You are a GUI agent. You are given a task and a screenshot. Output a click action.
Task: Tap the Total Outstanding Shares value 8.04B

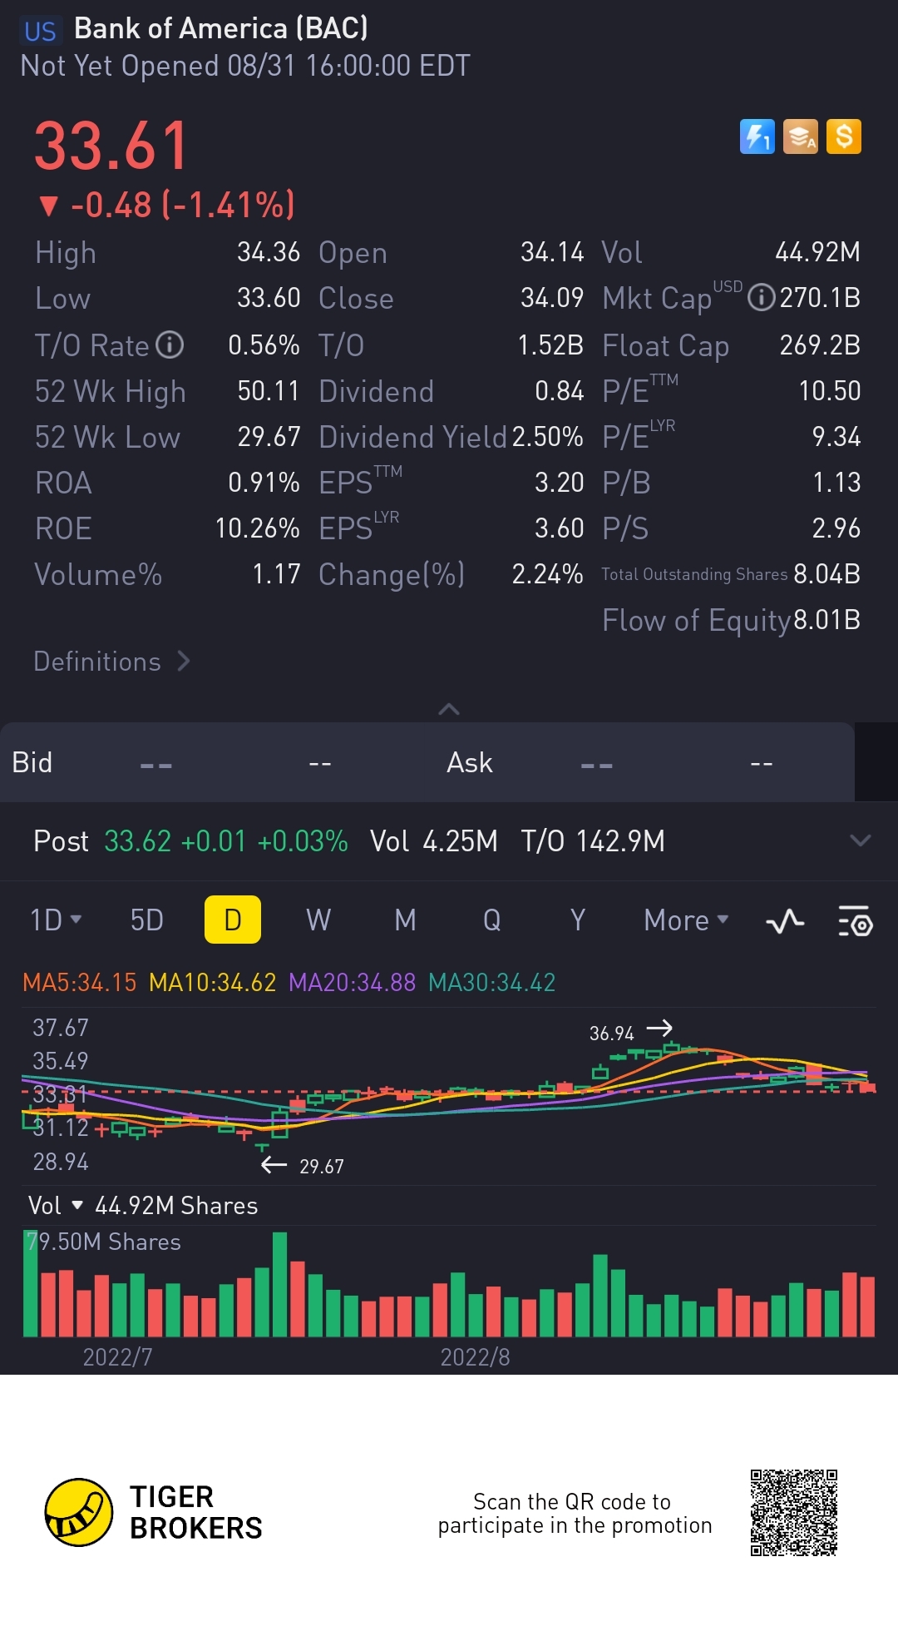827,574
